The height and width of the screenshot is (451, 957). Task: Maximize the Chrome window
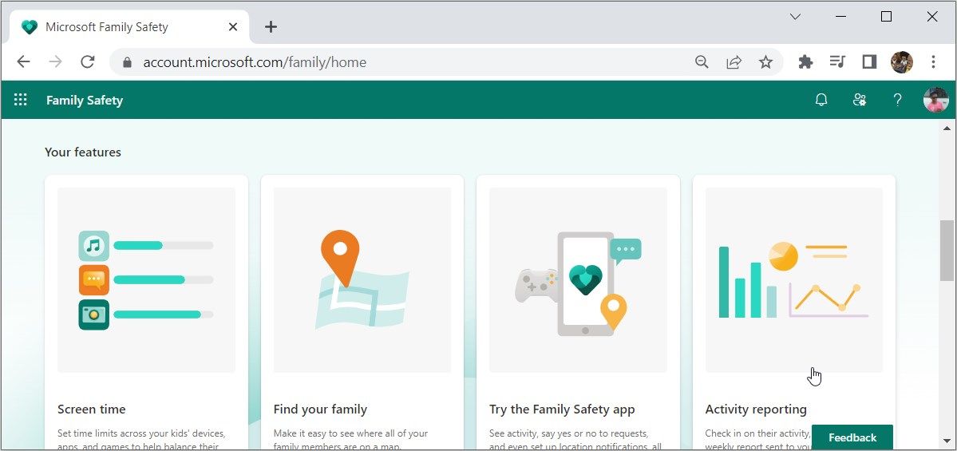(x=886, y=17)
